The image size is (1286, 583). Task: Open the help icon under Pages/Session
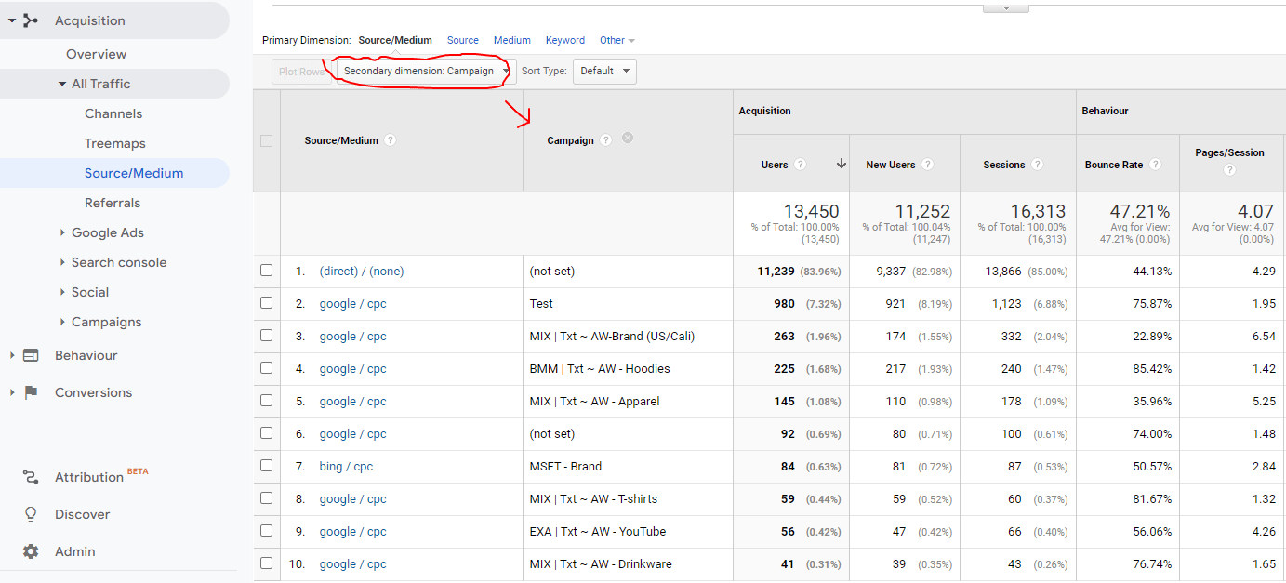[1230, 170]
